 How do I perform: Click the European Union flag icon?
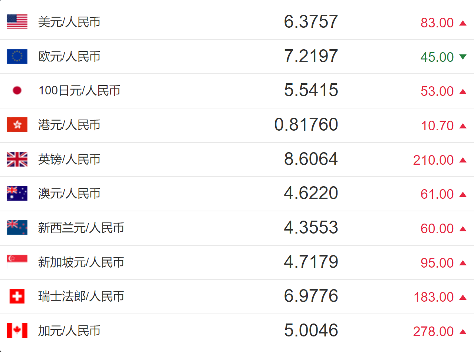pyautogui.click(x=17, y=56)
